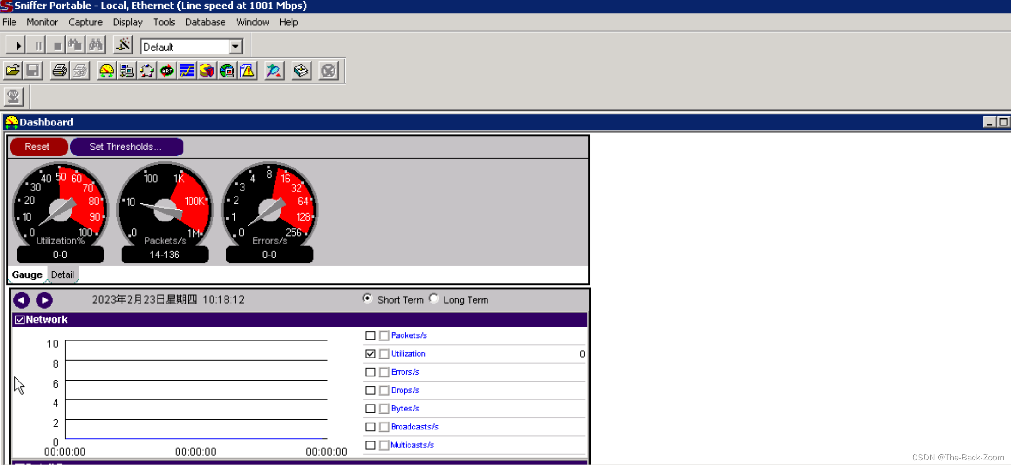Untick the leftmost Utilization checkbox
Image resolution: width=1011 pixels, height=465 pixels.
(x=371, y=354)
